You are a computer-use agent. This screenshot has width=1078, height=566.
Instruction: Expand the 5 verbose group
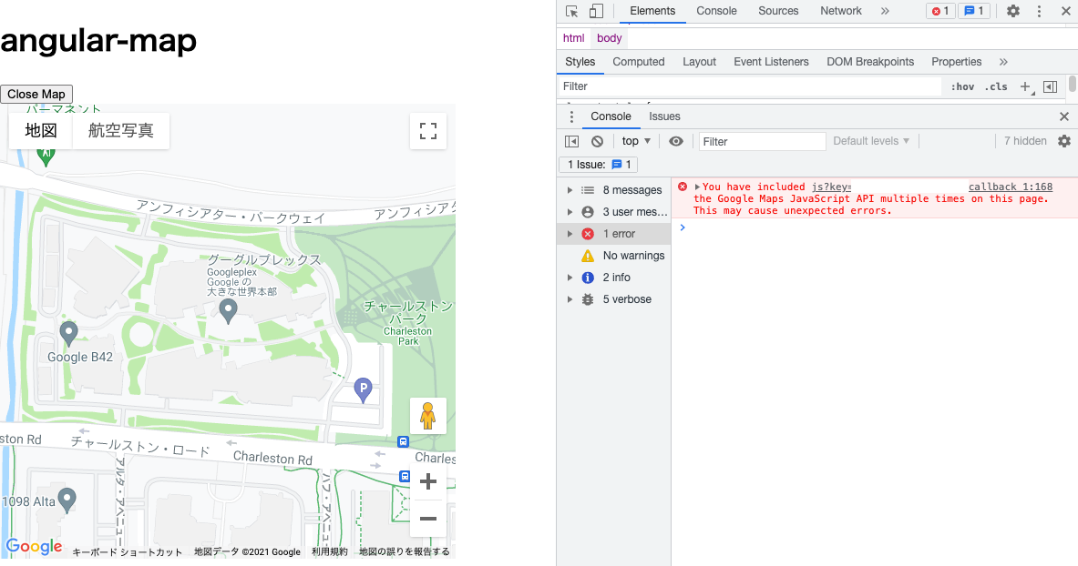coord(614,299)
